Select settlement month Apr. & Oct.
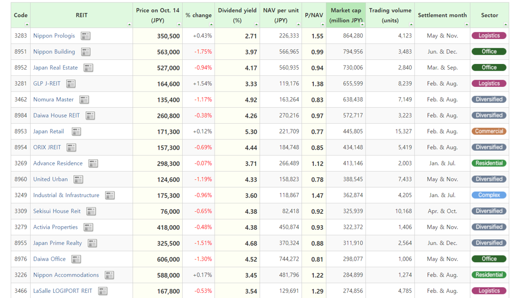This screenshot has height=298, width=517. tap(443, 211)
